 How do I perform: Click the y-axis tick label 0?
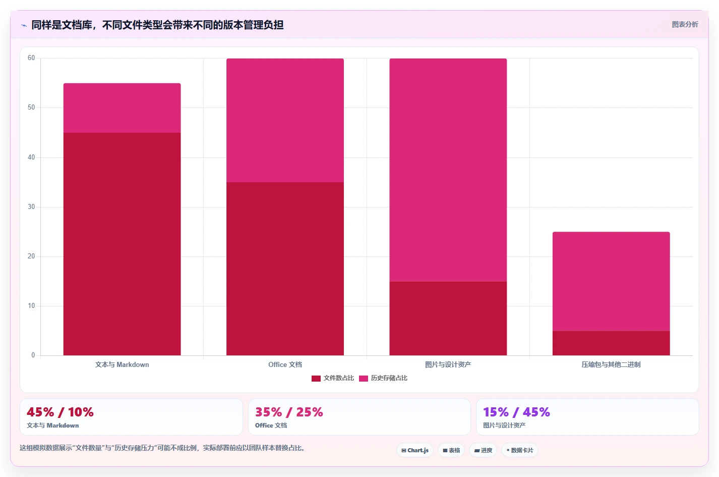tap(33, 355)
